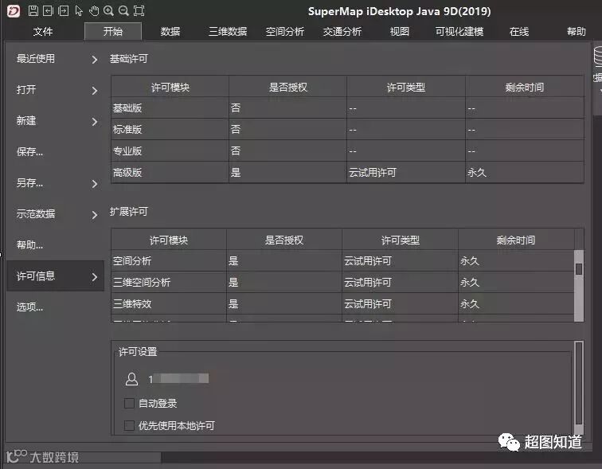The image size is (602, 469).
Task: Select the 三维特效 extension row cell
Action: coord(169,304)
